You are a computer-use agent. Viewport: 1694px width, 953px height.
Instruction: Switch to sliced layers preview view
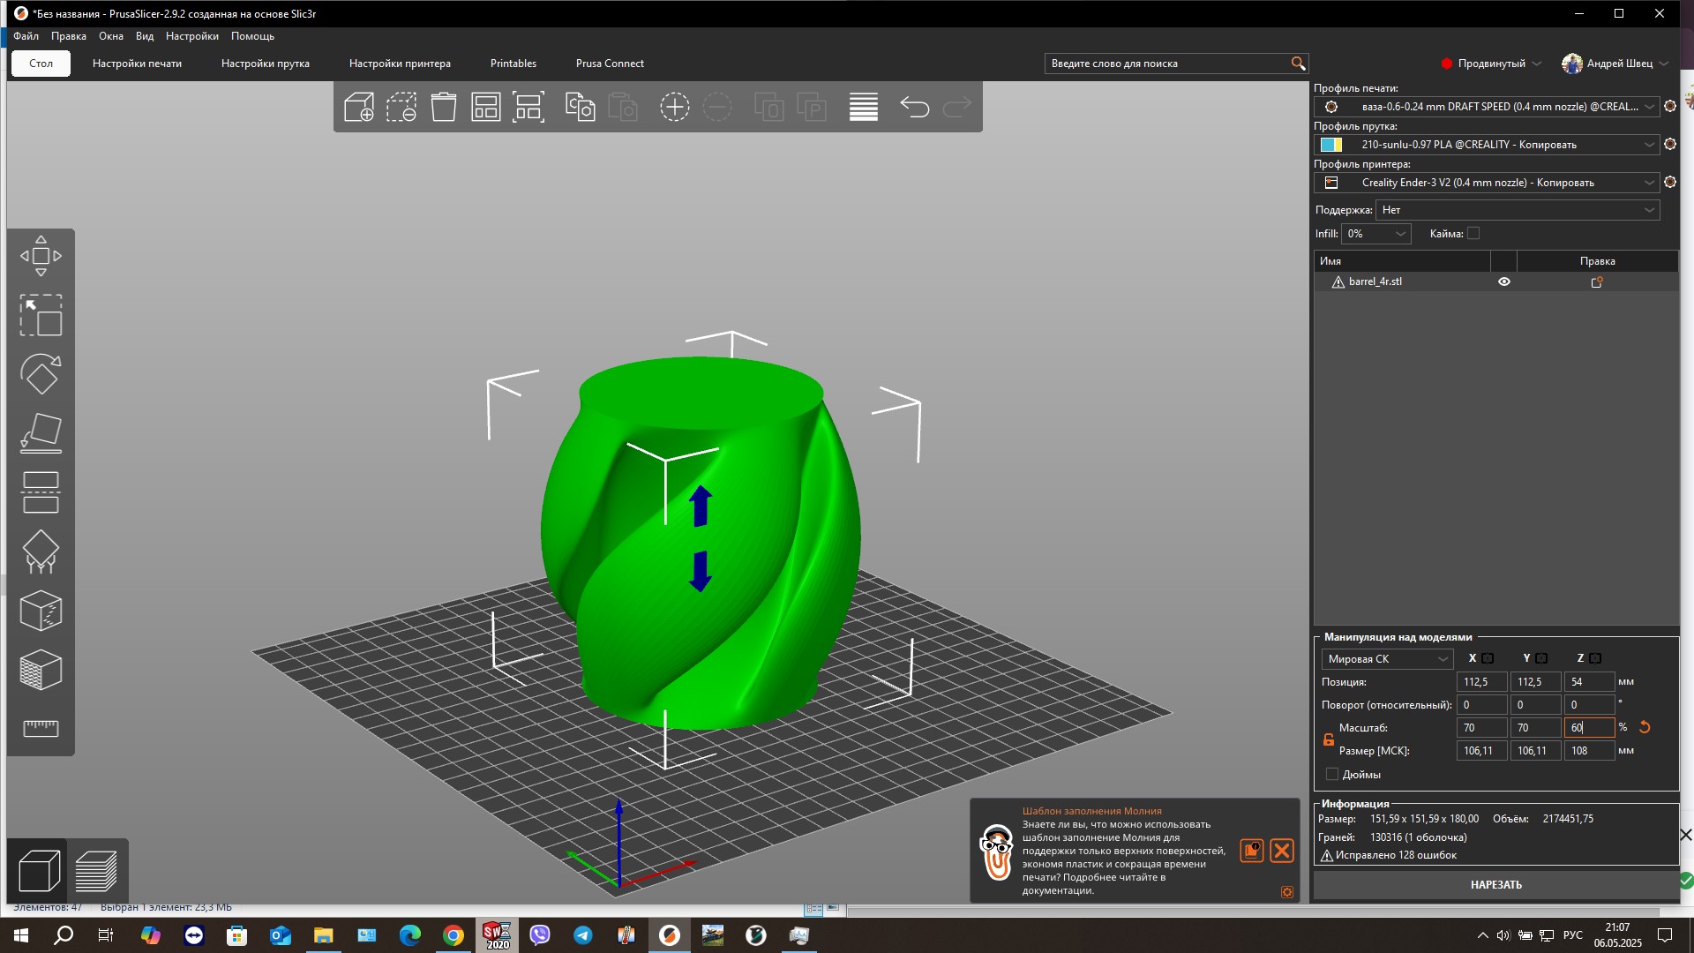[96, 871]
